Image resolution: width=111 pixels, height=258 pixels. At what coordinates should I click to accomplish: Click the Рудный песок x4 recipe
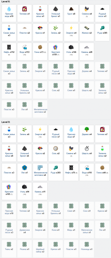(56, 71)
